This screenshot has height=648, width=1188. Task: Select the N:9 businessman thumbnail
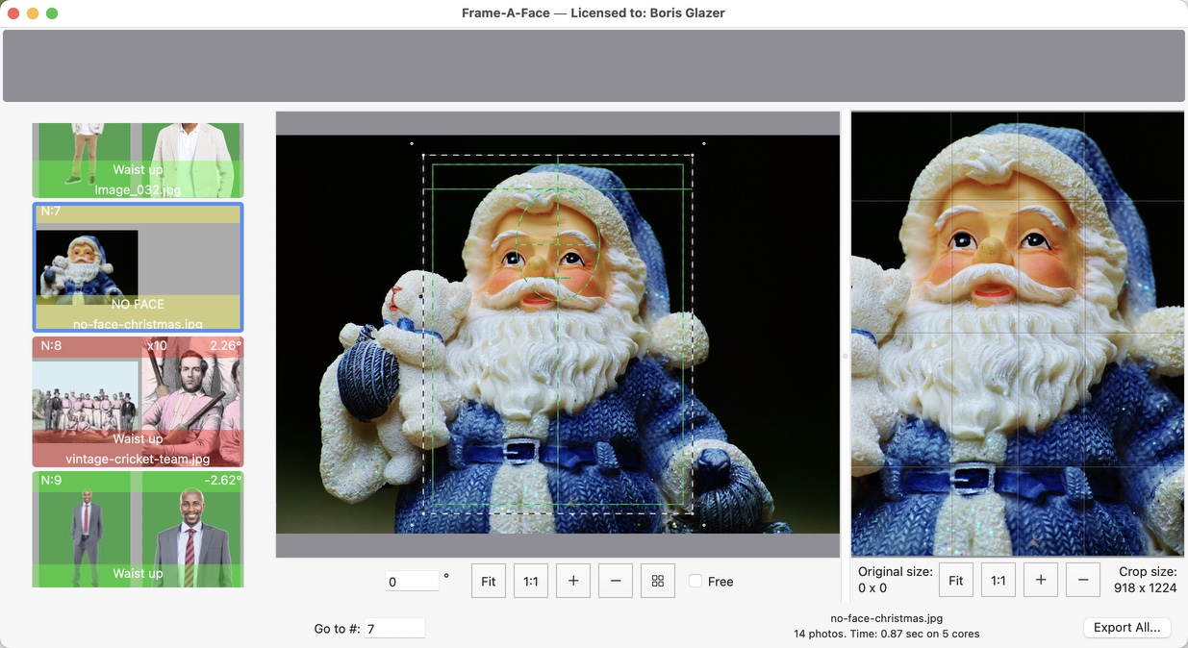[138, 529]
